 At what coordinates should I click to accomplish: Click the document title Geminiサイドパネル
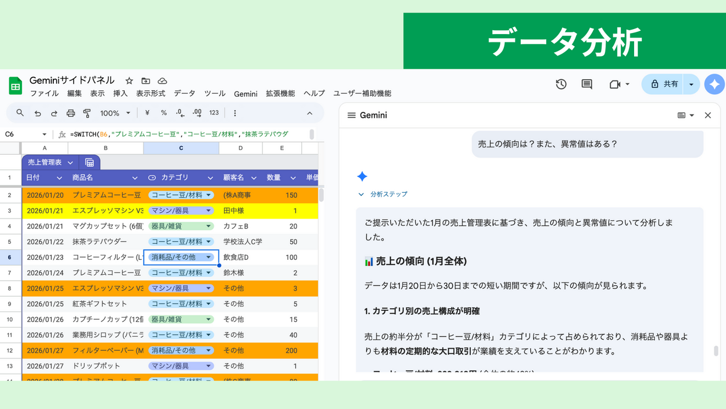72,80
